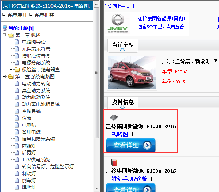The height and width of the screenshot is (192, 219).
Task: Open 江铃集团新能源(国内) brand link
Action: coord(162,19)
